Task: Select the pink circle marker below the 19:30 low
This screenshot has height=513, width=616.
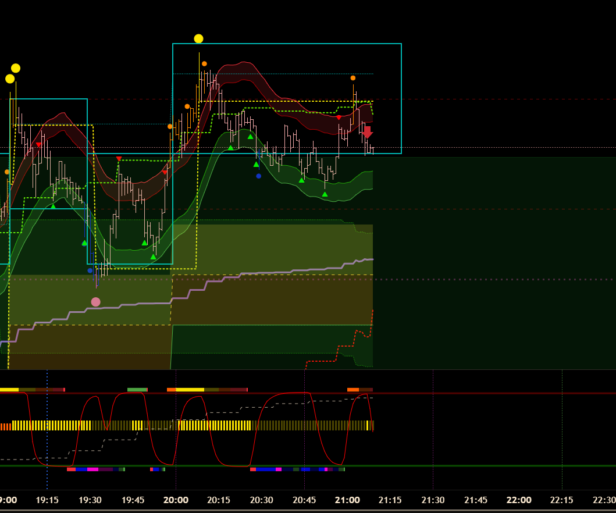Action: (x=95, y=302)
